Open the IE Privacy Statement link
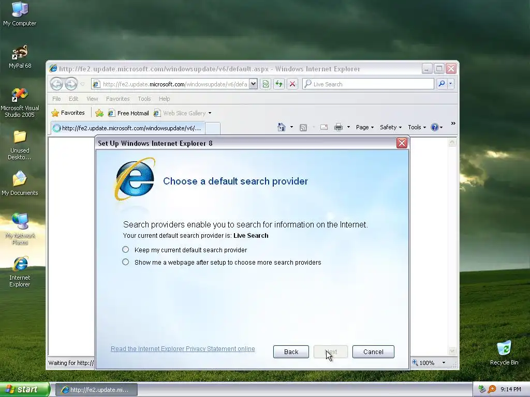This screenshot has height=397, width=530. [183, 349]
